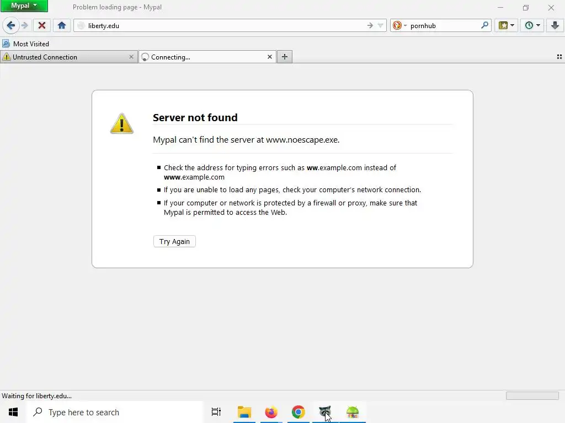Stop loading with the red X button
The width and height of the screenshot is (565, 423).
[x=42, y=25]
